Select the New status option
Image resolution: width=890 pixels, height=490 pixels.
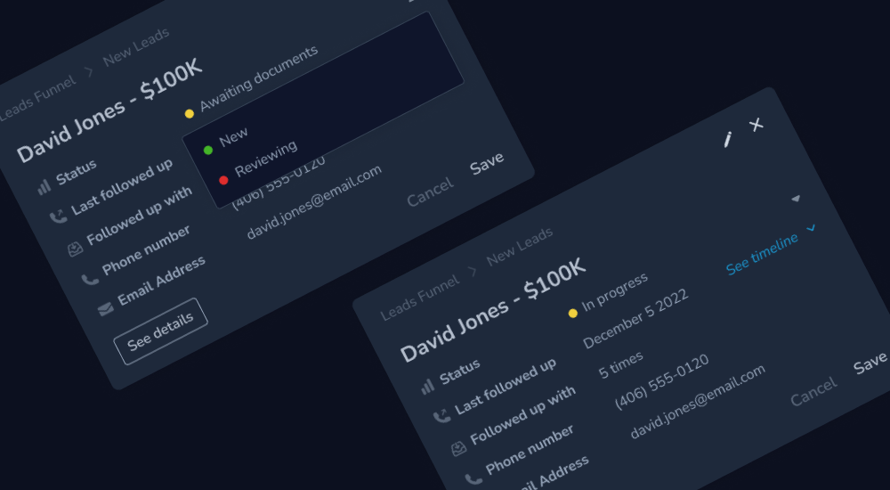[x=233, y=137]
